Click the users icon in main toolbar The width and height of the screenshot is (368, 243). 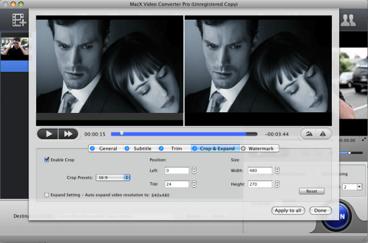click(348, 20)
